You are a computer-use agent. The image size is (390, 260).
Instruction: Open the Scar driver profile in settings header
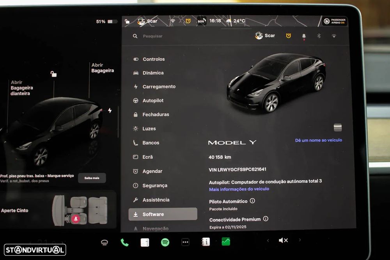pos(265,36)
